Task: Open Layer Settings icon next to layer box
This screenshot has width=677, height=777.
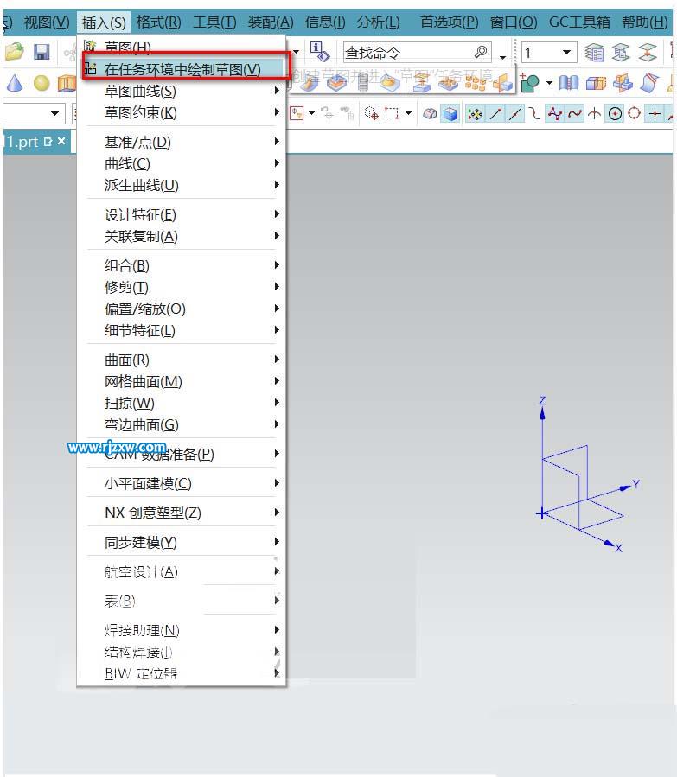Action: pos(594,52)
